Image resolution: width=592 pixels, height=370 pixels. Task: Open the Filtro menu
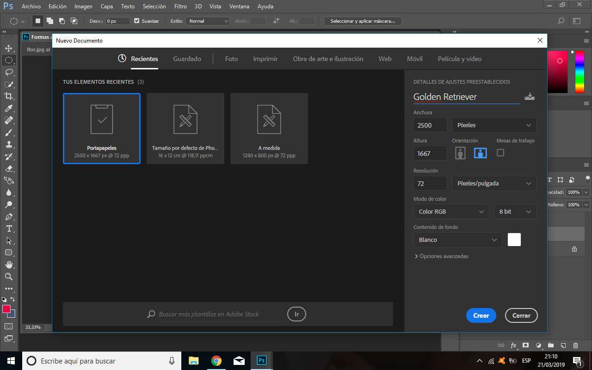(181, 6)
